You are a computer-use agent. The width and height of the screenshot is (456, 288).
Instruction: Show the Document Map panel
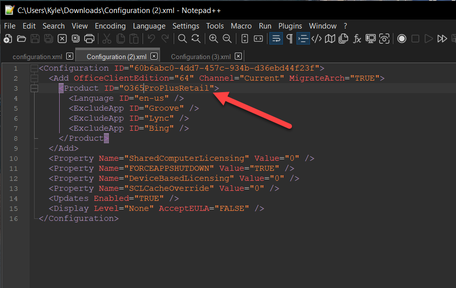click(x=330, y=39)
